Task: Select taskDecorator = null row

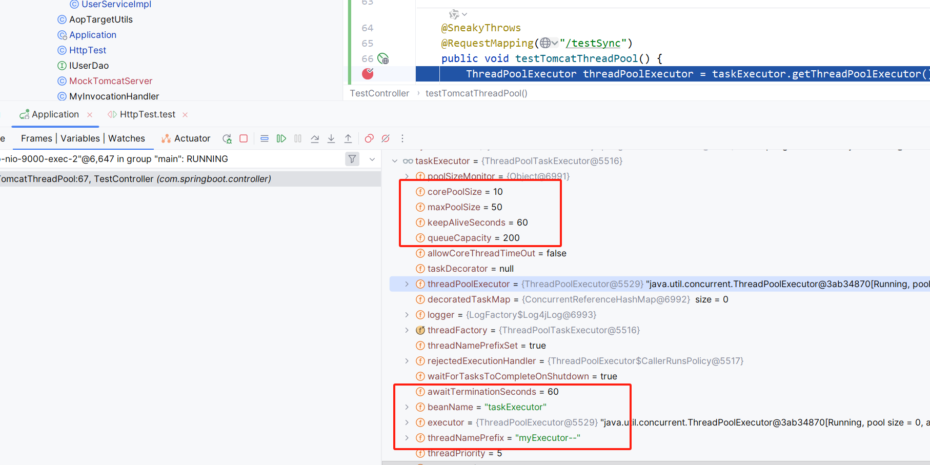Action: (464, 269)
